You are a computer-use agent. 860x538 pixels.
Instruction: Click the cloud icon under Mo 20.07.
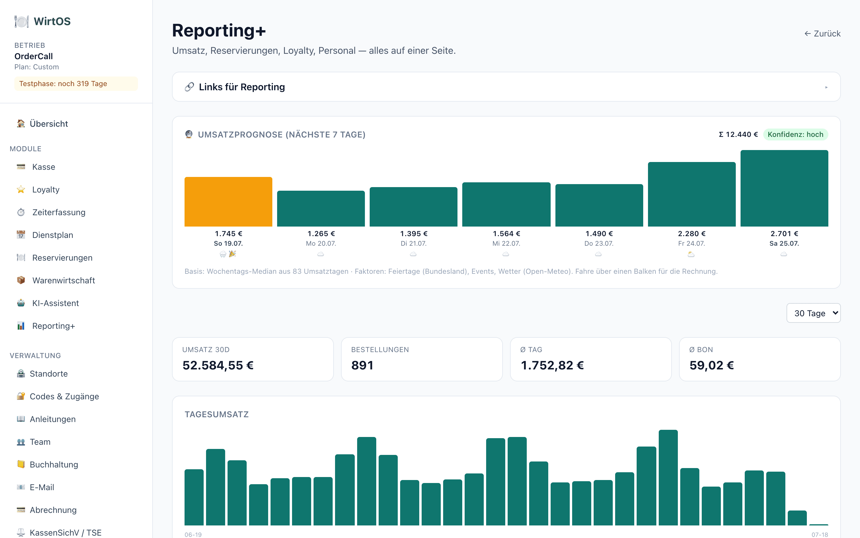pyautogui.click(x=320, y=254)
